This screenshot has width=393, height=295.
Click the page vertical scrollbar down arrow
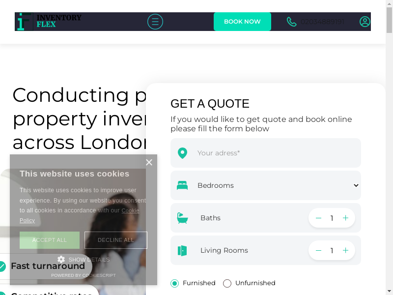389,292
